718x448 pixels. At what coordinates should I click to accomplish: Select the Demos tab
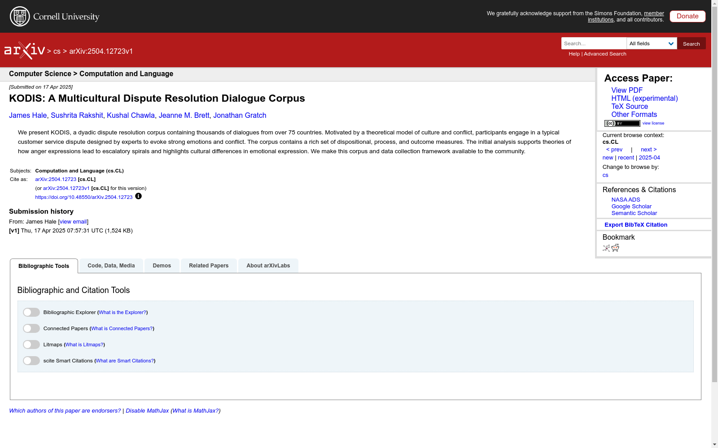162,266
